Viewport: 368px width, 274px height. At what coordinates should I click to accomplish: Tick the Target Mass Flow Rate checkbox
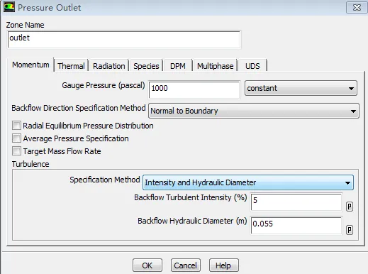(x=16, y=151)
